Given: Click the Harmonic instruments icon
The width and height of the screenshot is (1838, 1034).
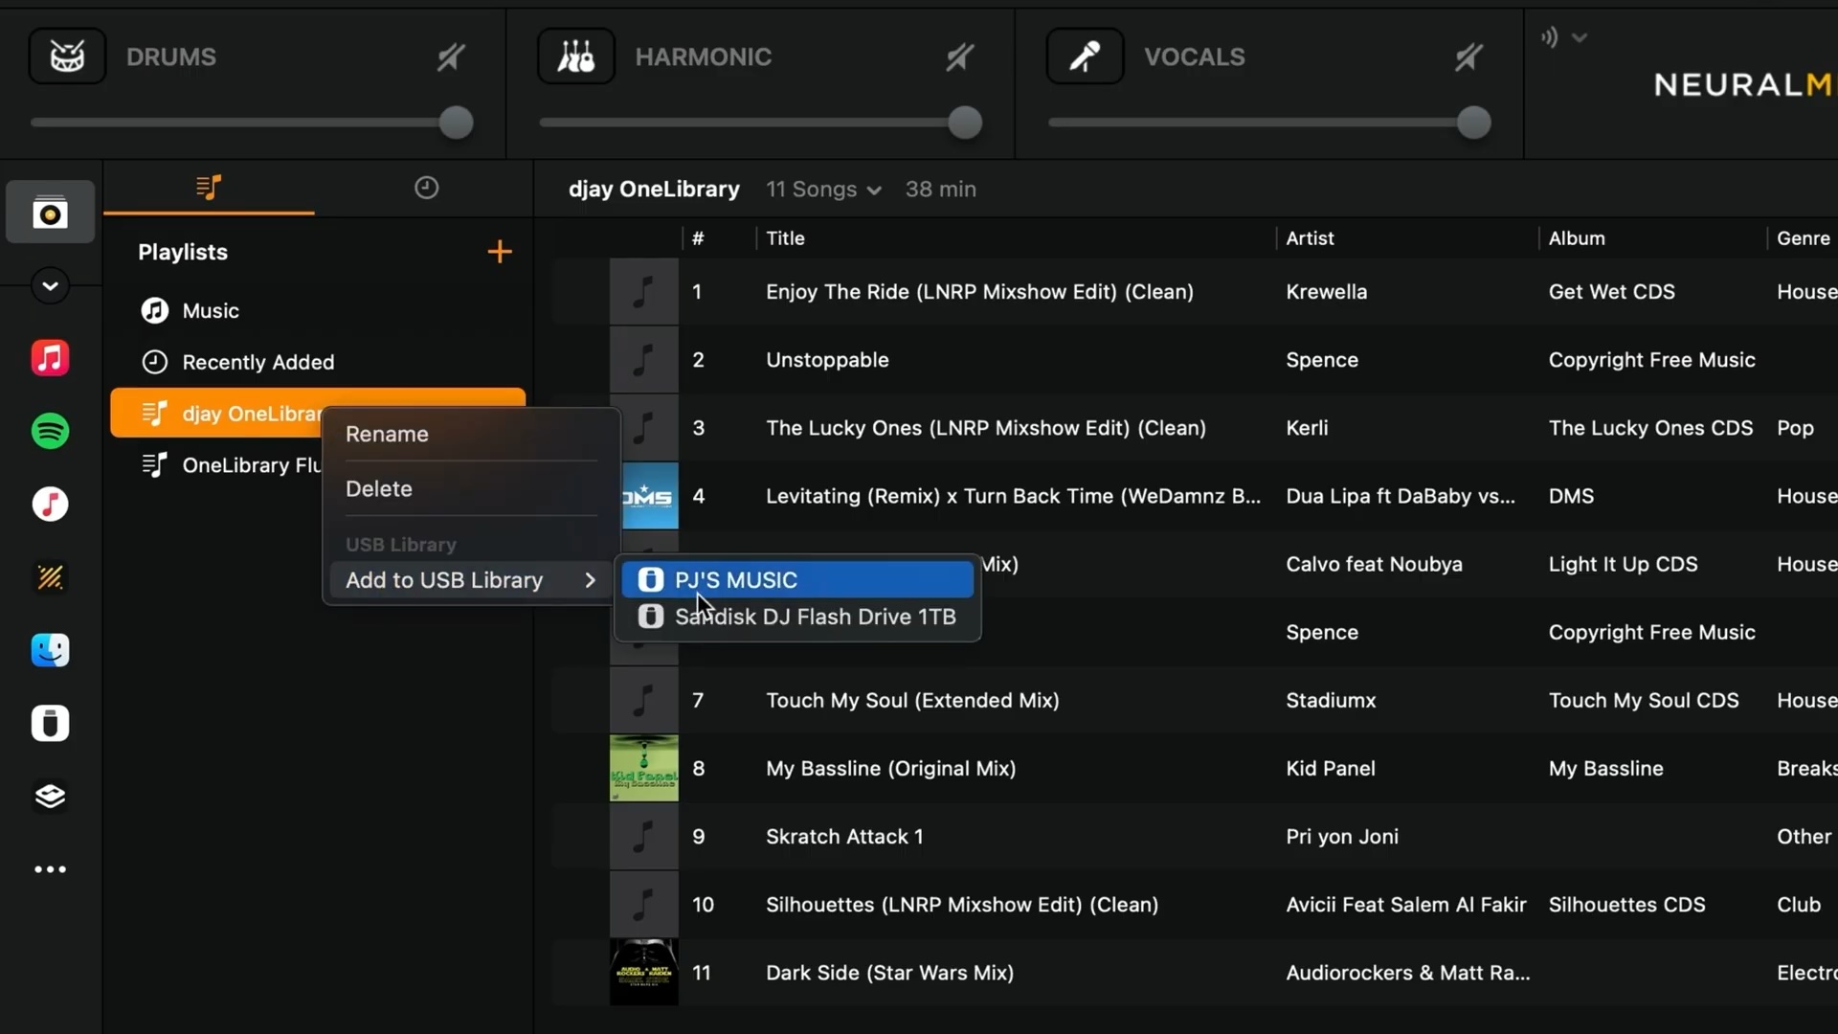Looking at the screenshot, I should (576, 56).
